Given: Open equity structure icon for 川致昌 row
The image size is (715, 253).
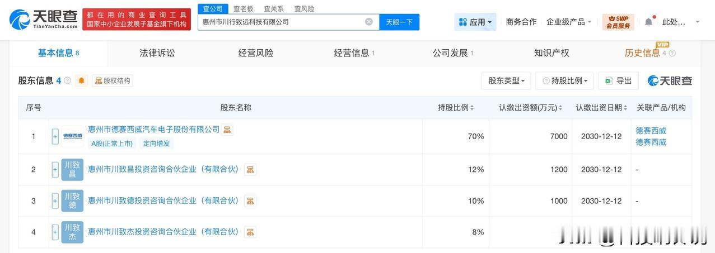Looking at the screenshot, I should coord(250,169).
